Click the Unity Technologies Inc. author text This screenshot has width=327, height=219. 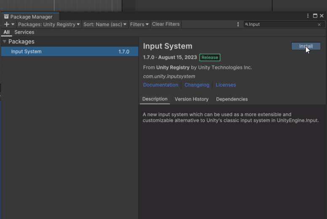(225, 67)
